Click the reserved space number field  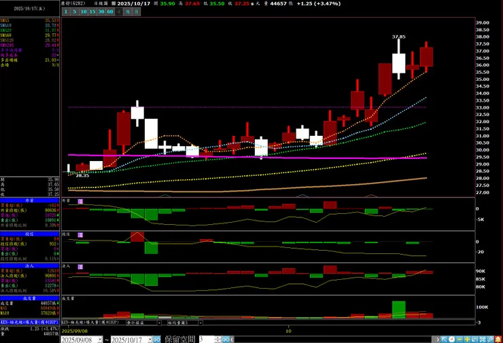pyautogui.click(x=205, y=338)
